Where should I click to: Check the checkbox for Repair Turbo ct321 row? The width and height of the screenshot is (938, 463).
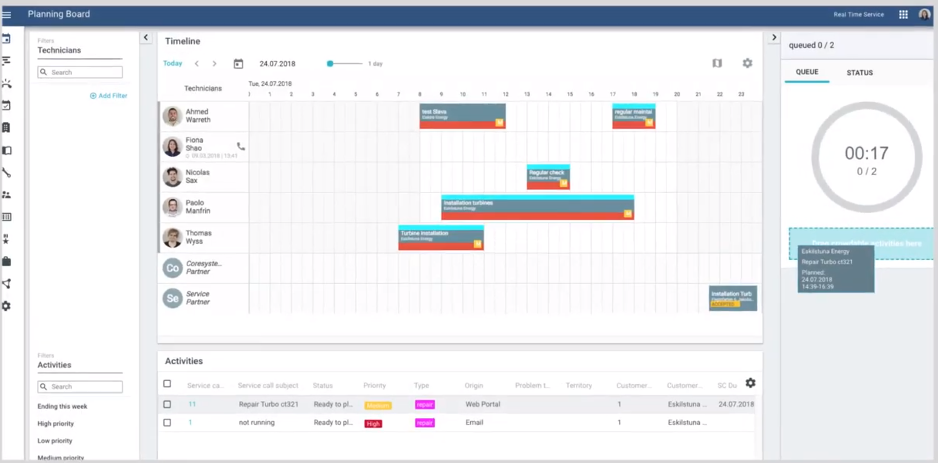click(167, 404)
